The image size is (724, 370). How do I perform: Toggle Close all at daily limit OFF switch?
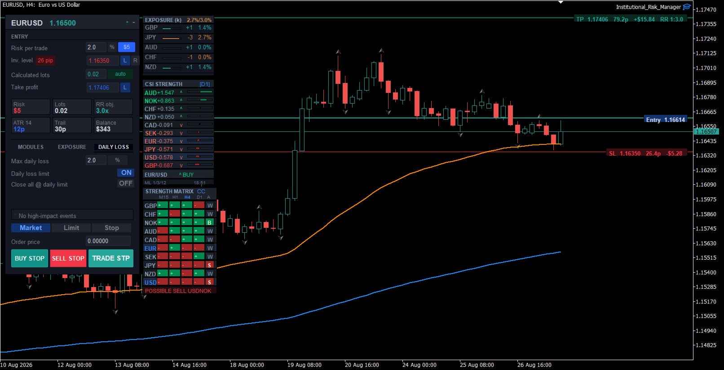(126, 183)
